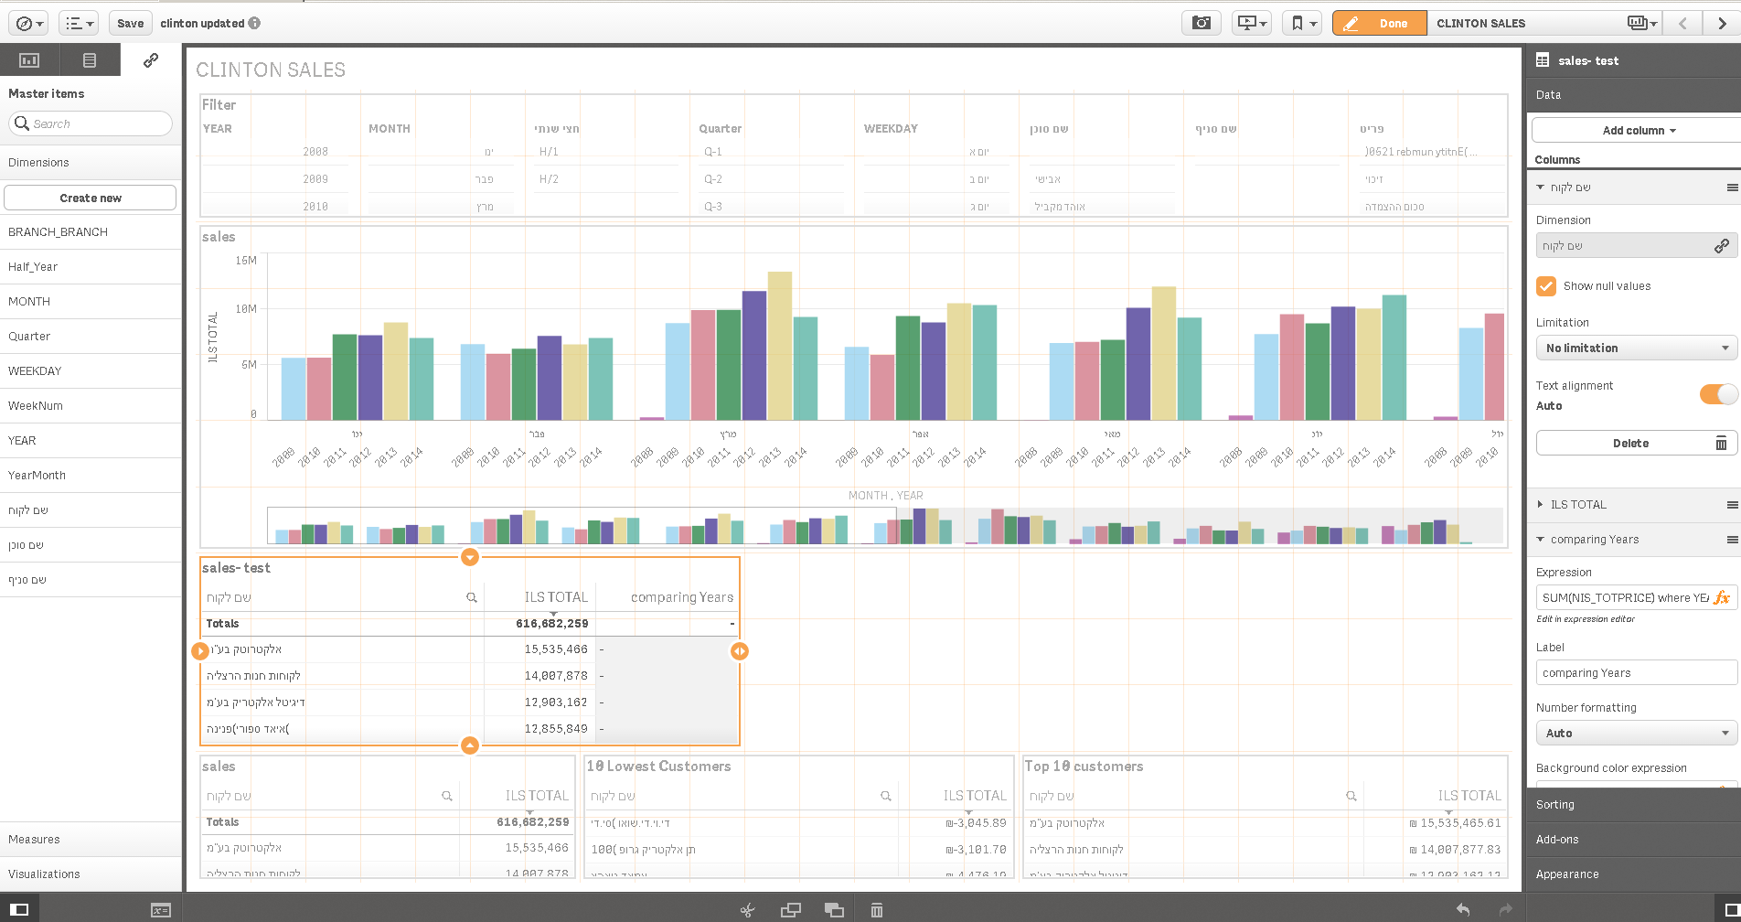Viewport: 1741px width, 922px height.
Task: Search the שם לקוח column in sales- test
Action: coord(472,597)
